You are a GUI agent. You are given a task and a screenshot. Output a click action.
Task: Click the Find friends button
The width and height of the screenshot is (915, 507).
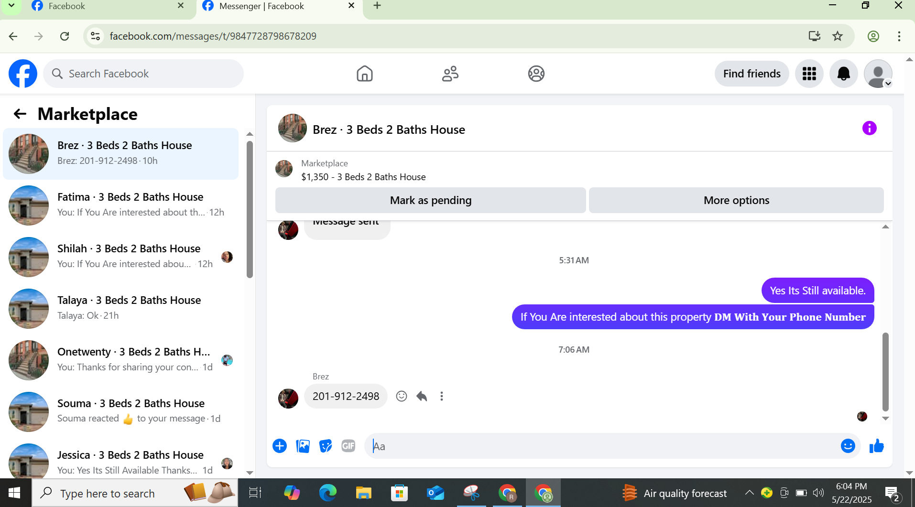pos(752,74)
